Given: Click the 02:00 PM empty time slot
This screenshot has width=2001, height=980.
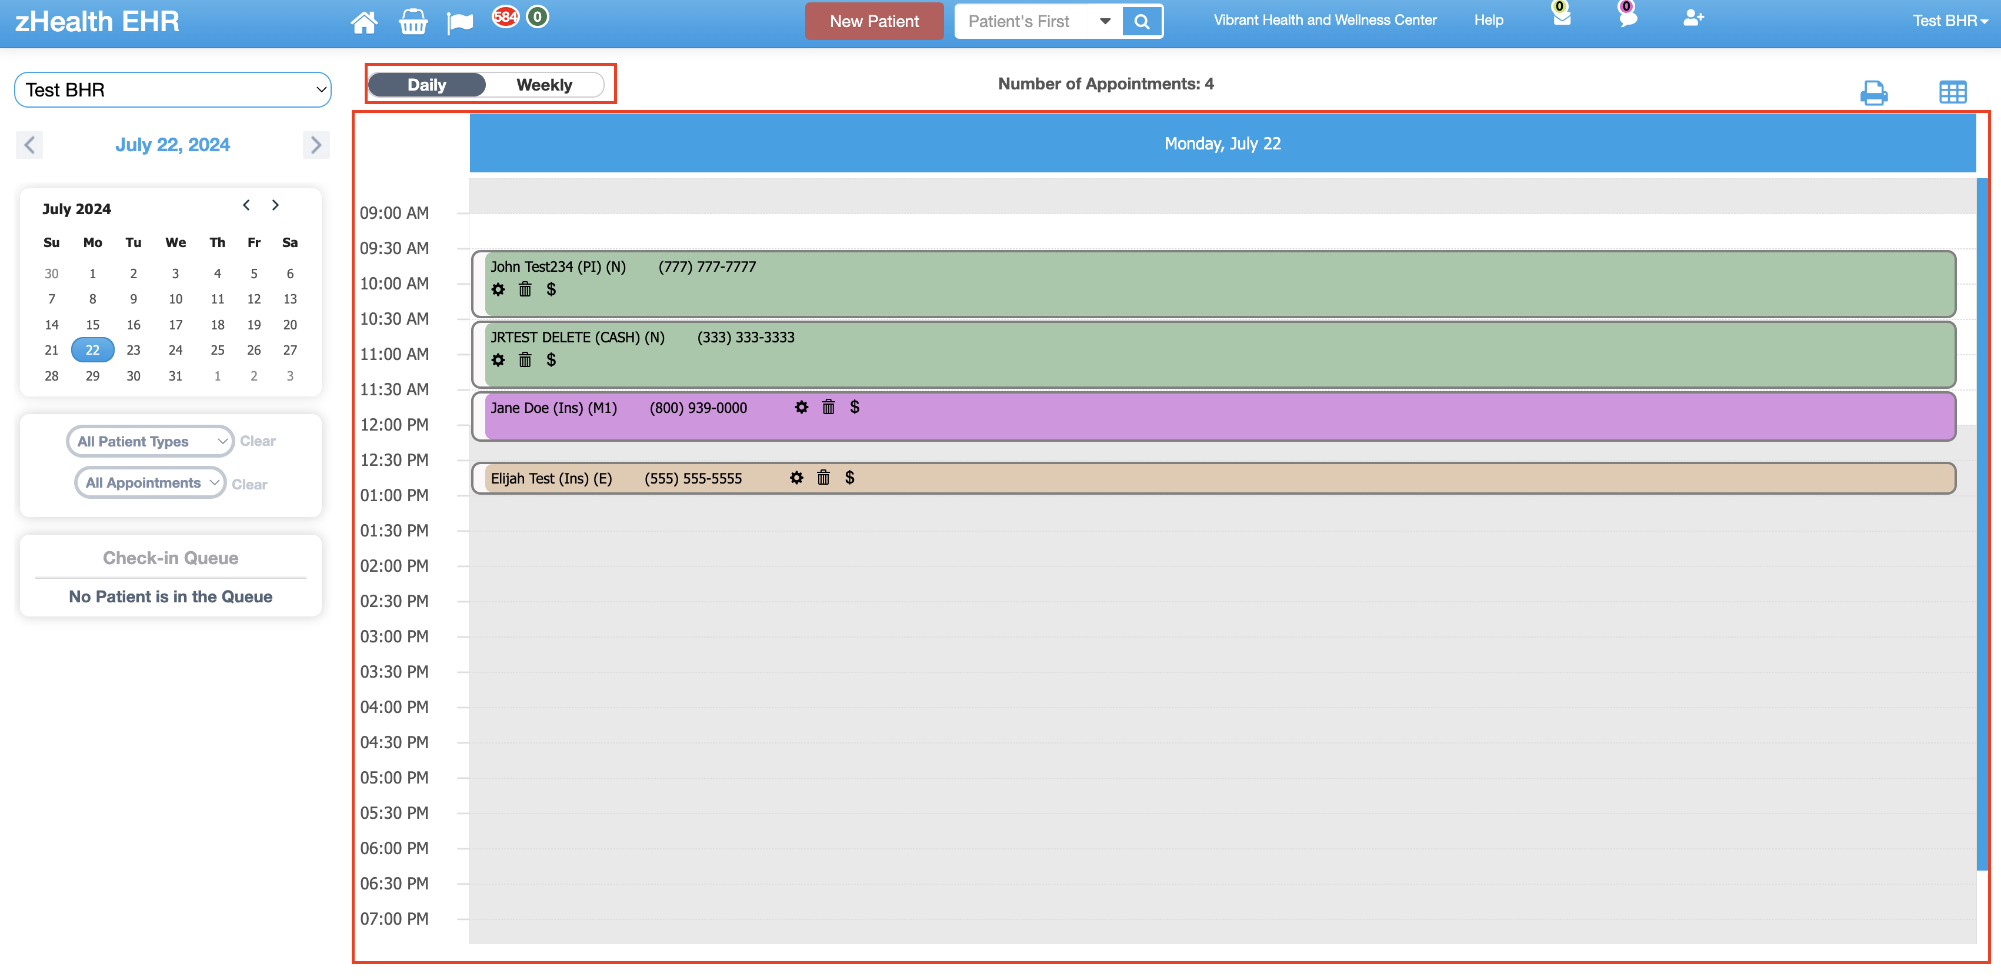Looking at the screenshot, I should (1222, 584).
